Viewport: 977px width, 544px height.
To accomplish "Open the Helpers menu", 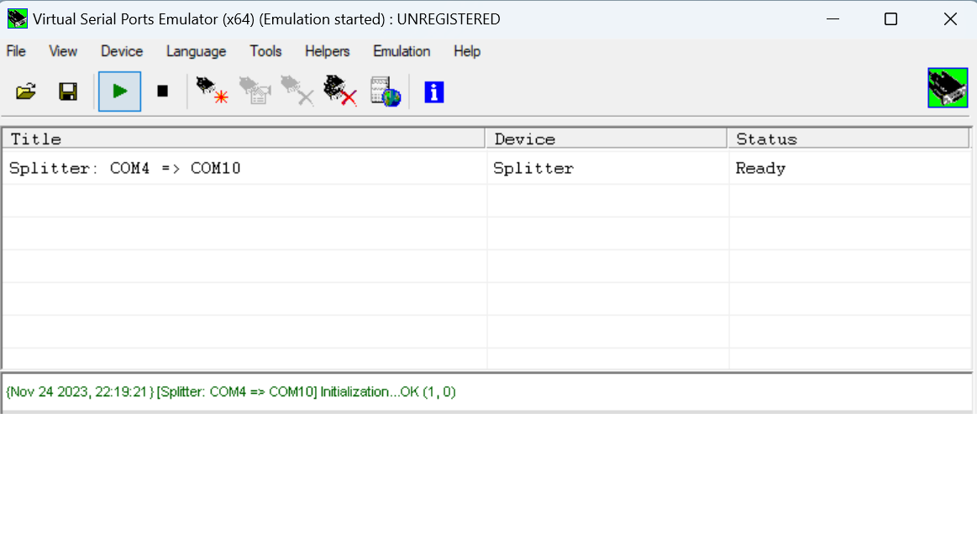I will [327, 51].
